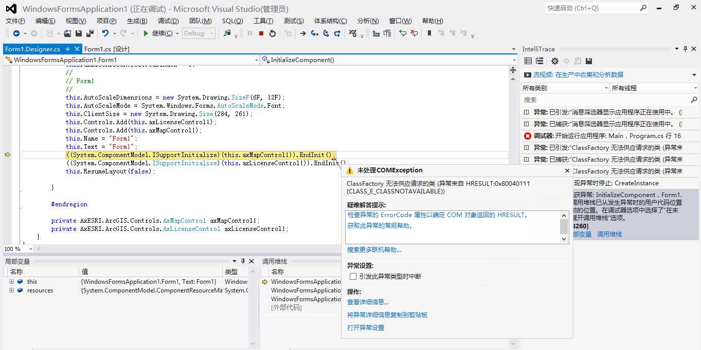Click 将异常详细信息复制到剪贴板 link

[x=387, y=315]
